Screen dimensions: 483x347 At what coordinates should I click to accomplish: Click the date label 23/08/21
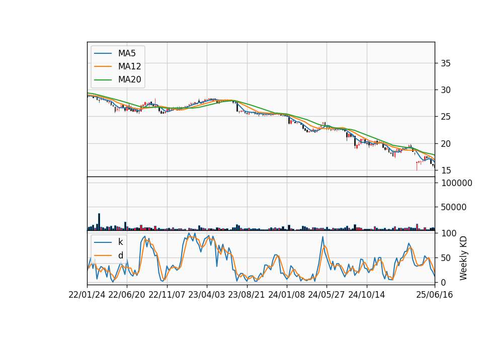tap(247, 295)
